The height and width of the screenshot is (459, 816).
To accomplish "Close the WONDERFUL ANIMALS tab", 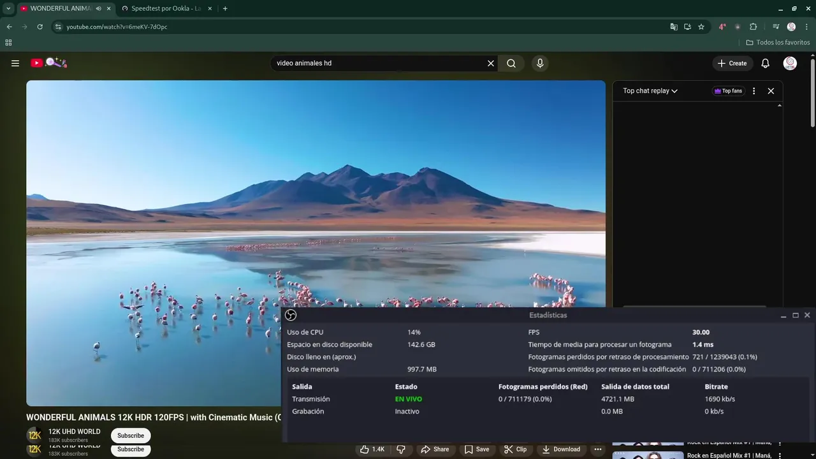I will 109,8.
